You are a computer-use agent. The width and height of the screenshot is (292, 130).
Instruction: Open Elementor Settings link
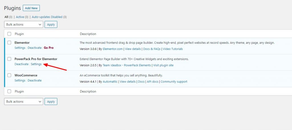click(x=20, y=48)
